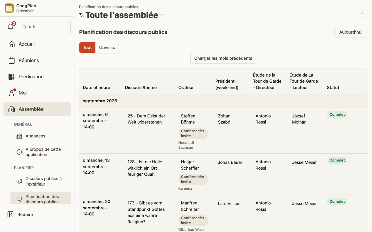Viewport: 372px width, 232px height.
Task: Click chairman Zoltán Szabó
Action: (224, 119)
